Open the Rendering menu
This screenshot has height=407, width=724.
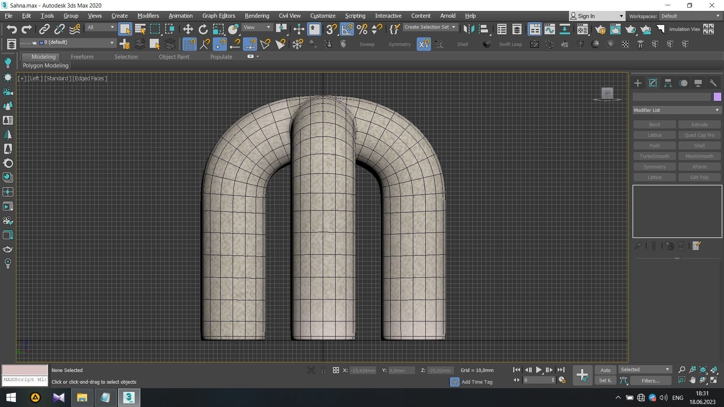tap(257, 16)
